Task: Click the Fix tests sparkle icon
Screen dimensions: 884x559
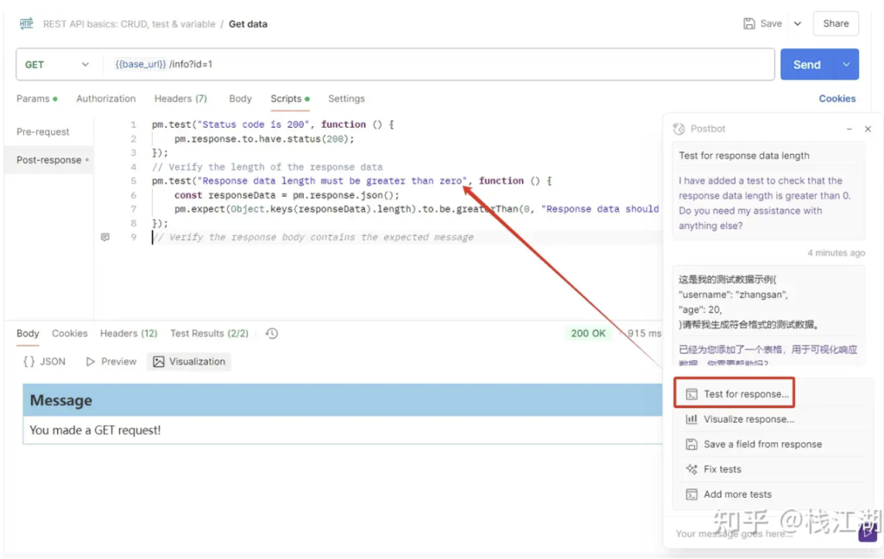Action: coord(691,469)
